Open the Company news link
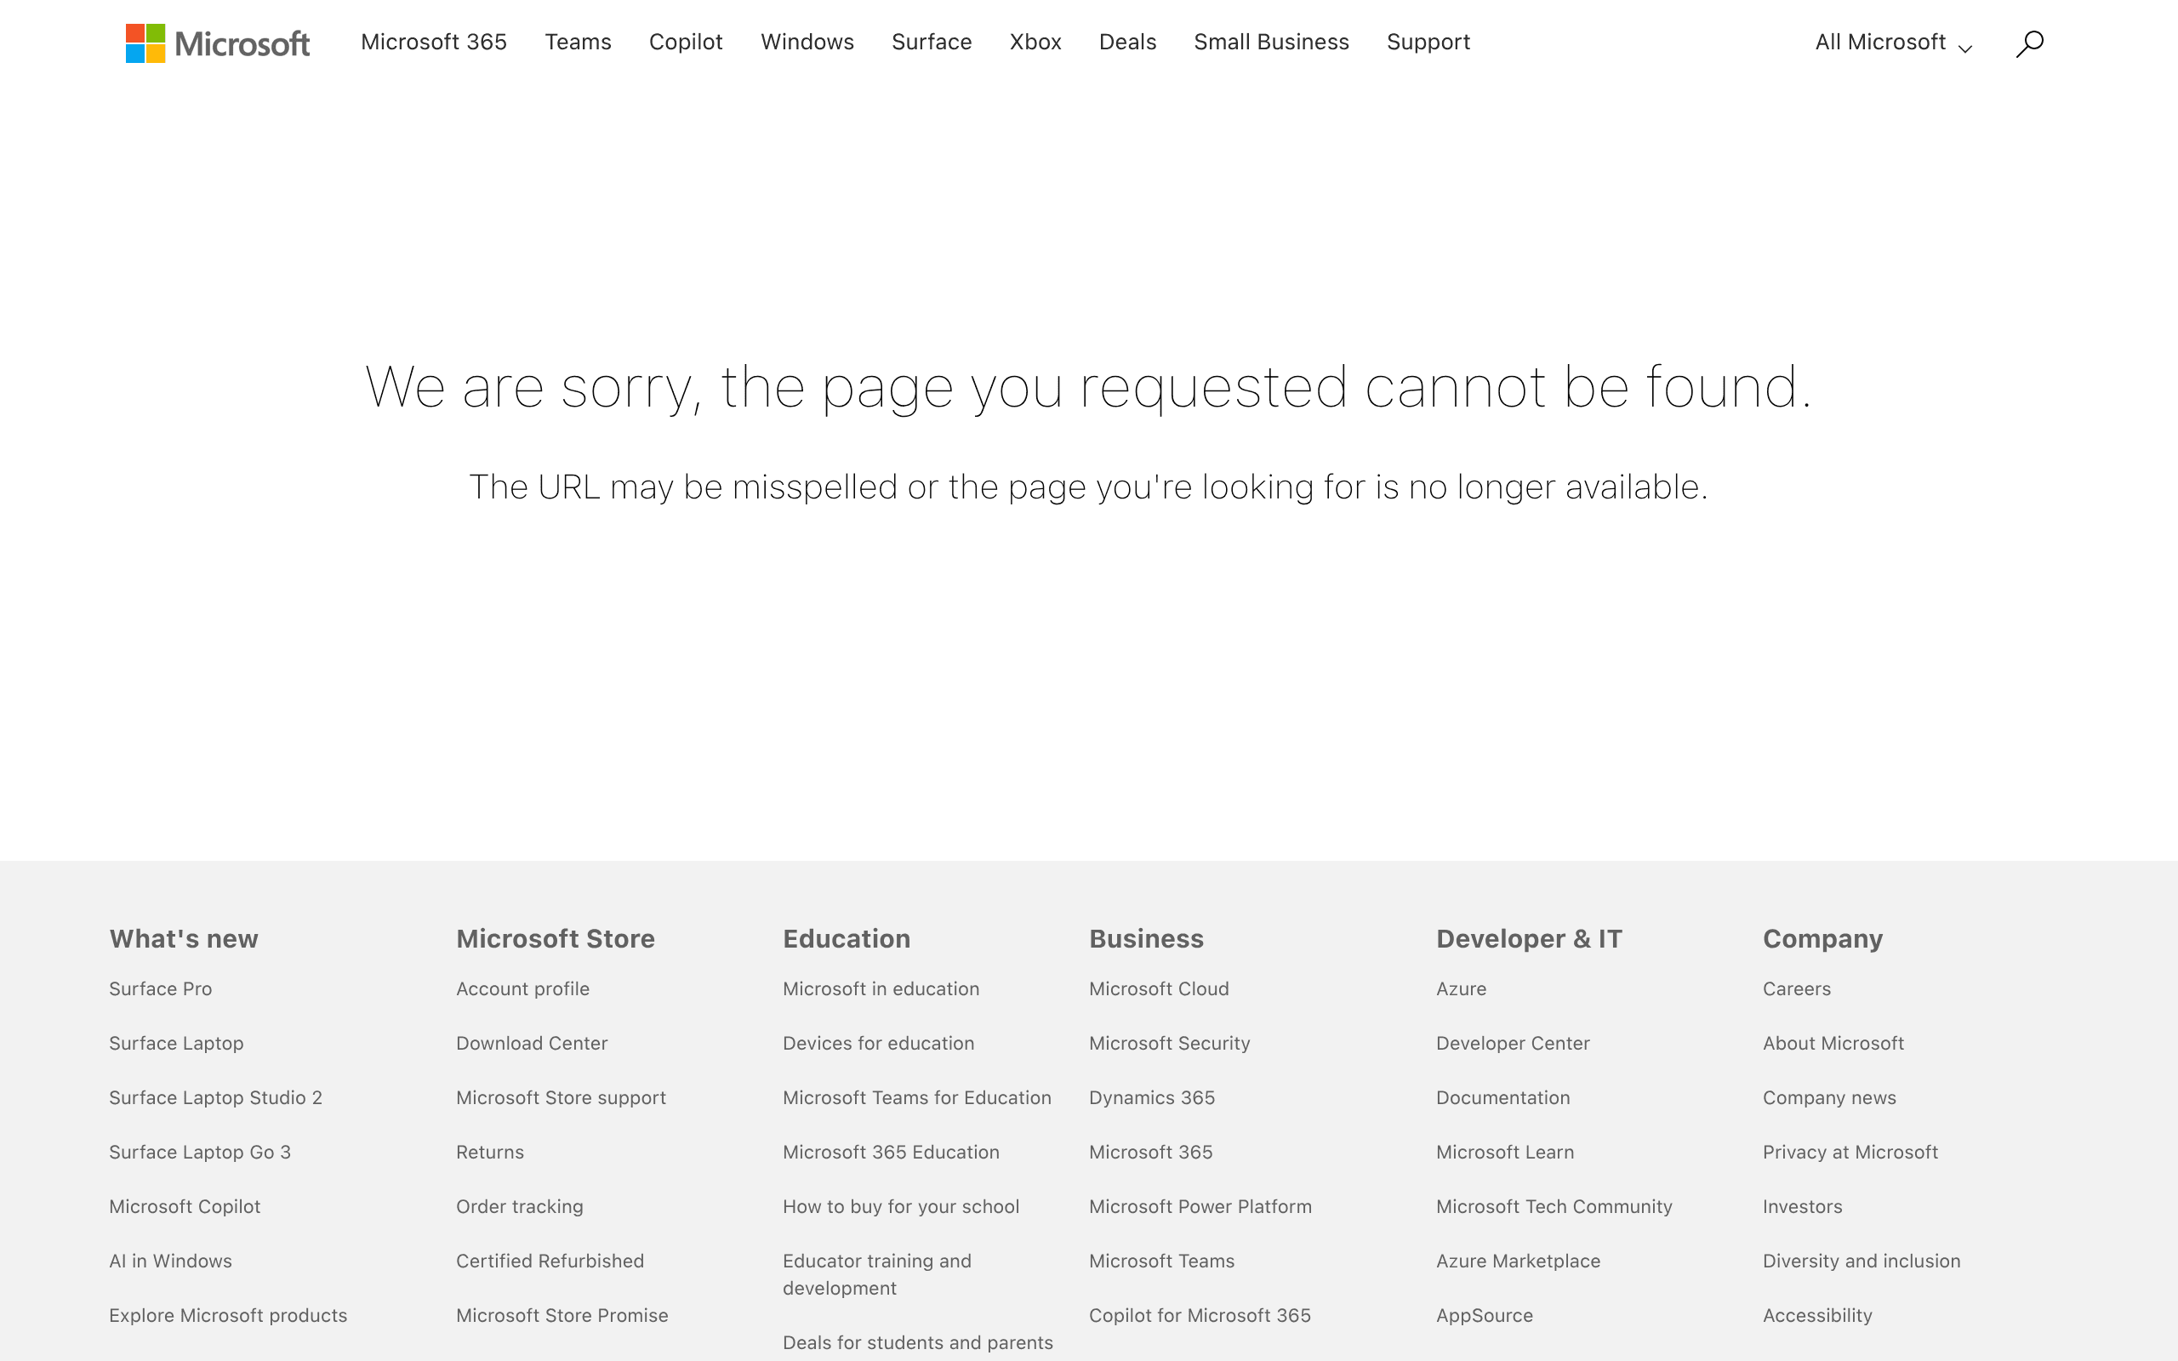 pyautogui.click(x=1829, y=1097)
